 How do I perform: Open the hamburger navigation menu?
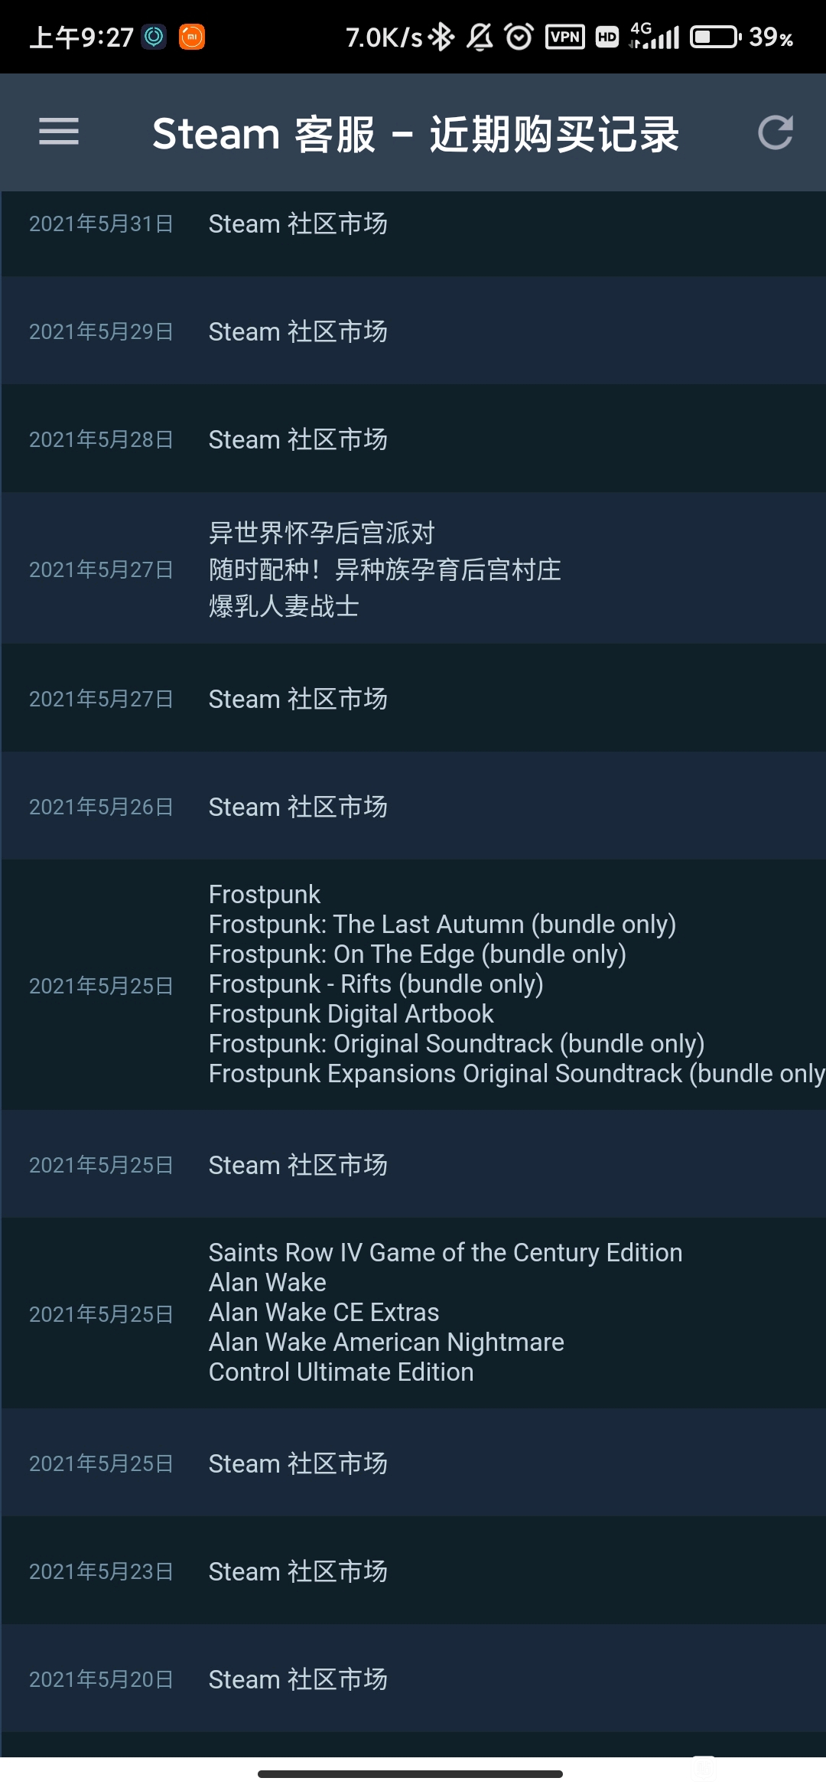[x=59, y=132]
